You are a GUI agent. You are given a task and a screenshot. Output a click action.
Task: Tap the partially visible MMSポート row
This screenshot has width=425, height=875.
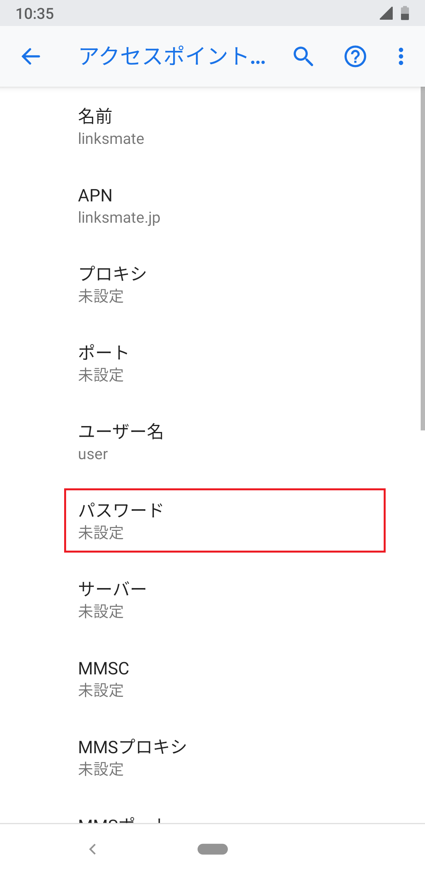(157, 822)
